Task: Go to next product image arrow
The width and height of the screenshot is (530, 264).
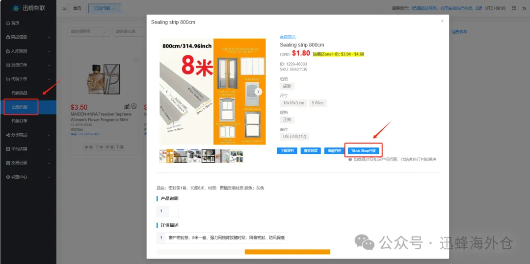Action: (258, 92)
